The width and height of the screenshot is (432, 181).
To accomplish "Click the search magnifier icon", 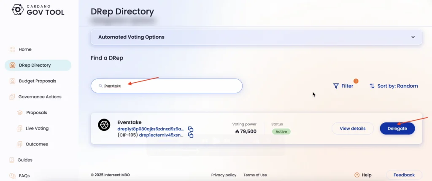I will point(100,86).
